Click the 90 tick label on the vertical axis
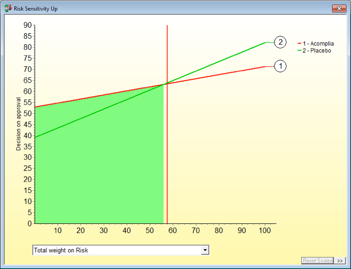This screenshot has height=269, width=351. pyautogui.click(x=28, y=25)
